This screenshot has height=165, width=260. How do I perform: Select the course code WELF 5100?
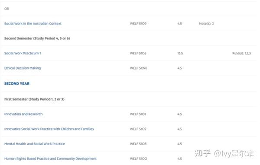139,159
